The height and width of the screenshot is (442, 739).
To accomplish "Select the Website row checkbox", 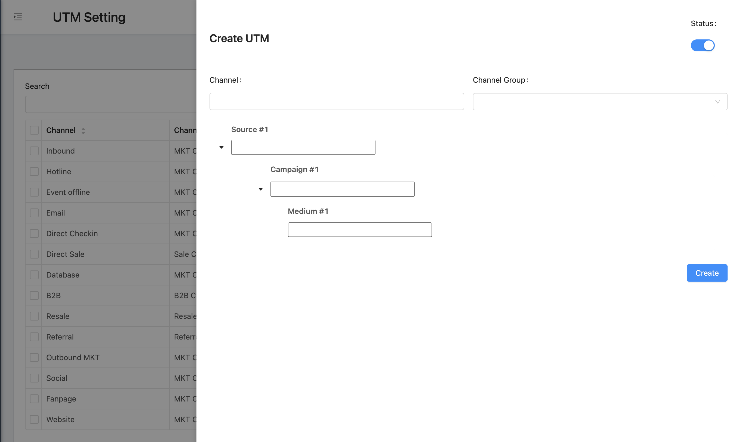I will [34, 419].
